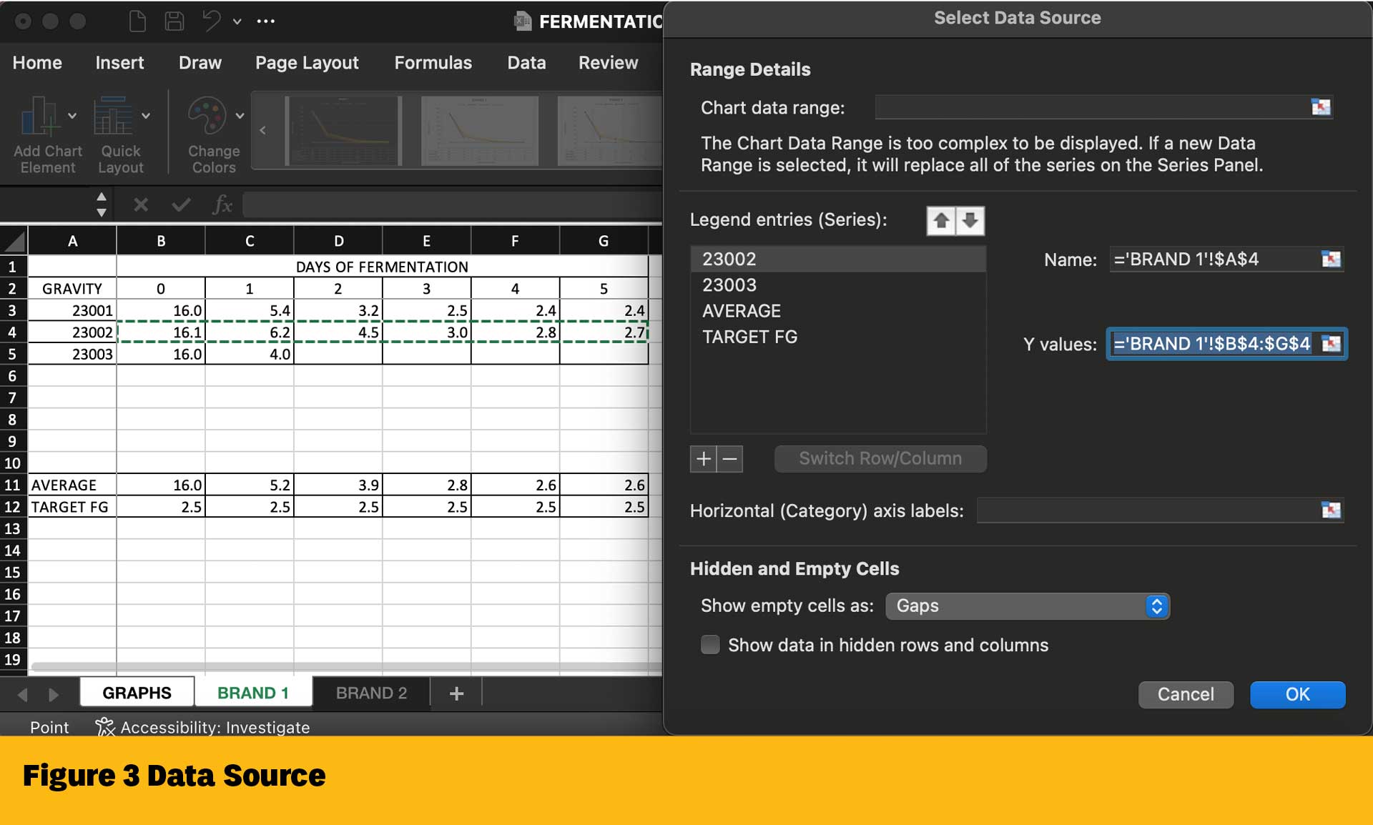The height and width of the screenshot is (825, 1373).
Task: Click the Name field range picker icon
Action: (x=1331, y=260)
